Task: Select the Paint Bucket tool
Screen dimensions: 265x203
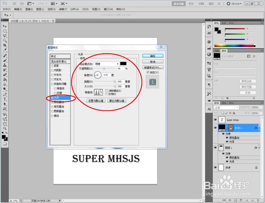Action: click(x=5, y=79)
